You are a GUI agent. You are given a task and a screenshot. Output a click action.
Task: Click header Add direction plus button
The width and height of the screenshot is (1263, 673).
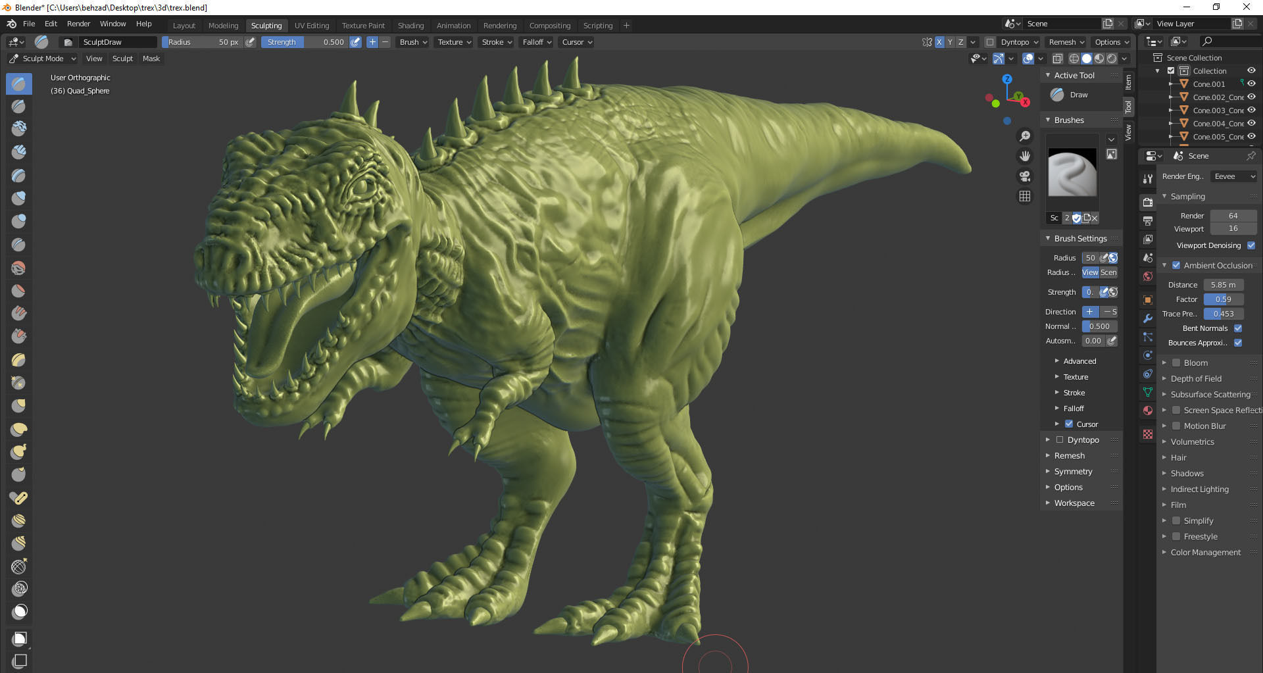pyautogui.click(x=372, y=42)
